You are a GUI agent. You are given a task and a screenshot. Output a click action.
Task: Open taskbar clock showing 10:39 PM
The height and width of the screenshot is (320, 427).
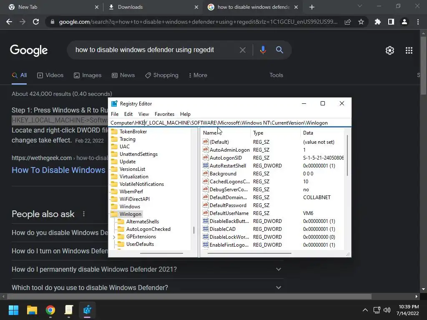(x=407, y=310)
